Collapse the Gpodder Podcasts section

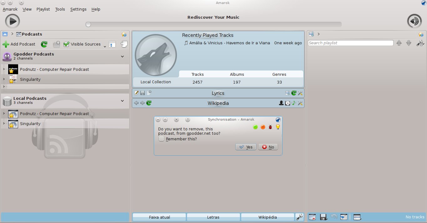(122, 56)
